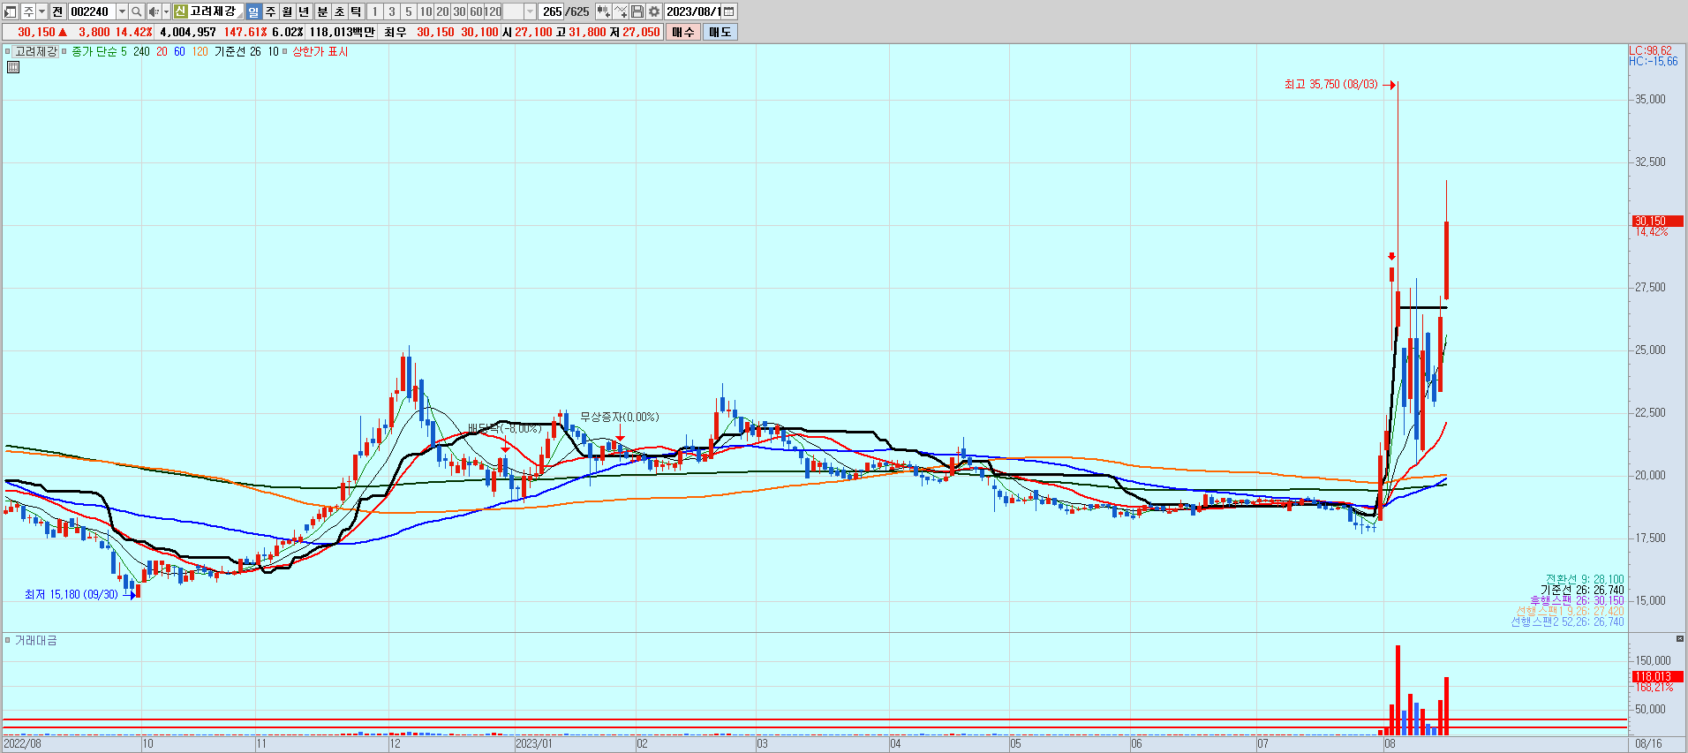Select 틱 tick chart period

point(356,11)
